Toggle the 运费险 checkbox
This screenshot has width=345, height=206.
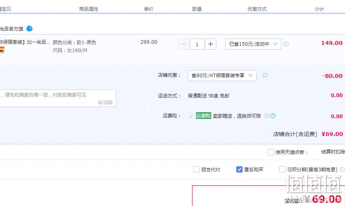(191, 116)
